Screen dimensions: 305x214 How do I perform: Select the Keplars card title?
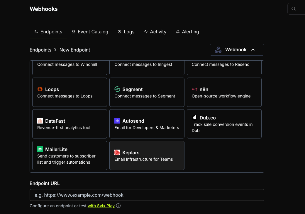[x=131, y=153]
